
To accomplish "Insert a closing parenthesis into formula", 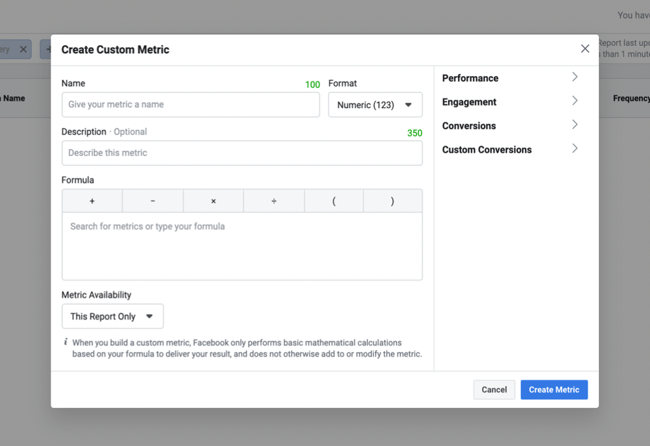I will (x=393, y=201).
